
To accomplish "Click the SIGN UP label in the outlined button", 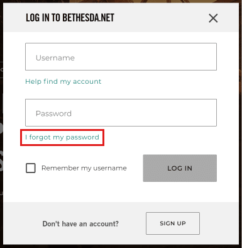I will pos(173,223).
